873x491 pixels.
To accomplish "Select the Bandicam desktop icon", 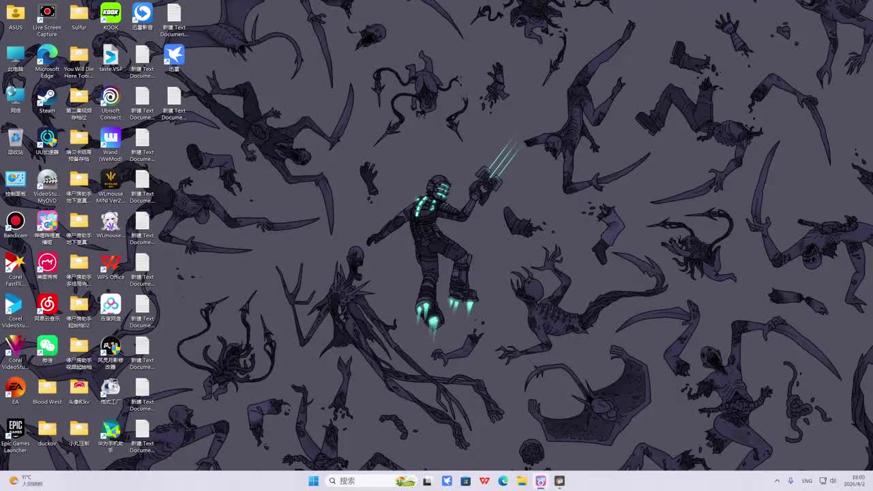I will (x=15, y=225).
